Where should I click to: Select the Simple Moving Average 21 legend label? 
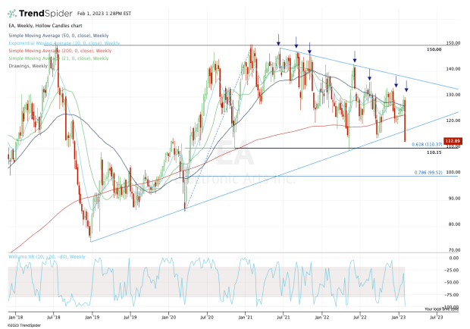tap(58, 58)
